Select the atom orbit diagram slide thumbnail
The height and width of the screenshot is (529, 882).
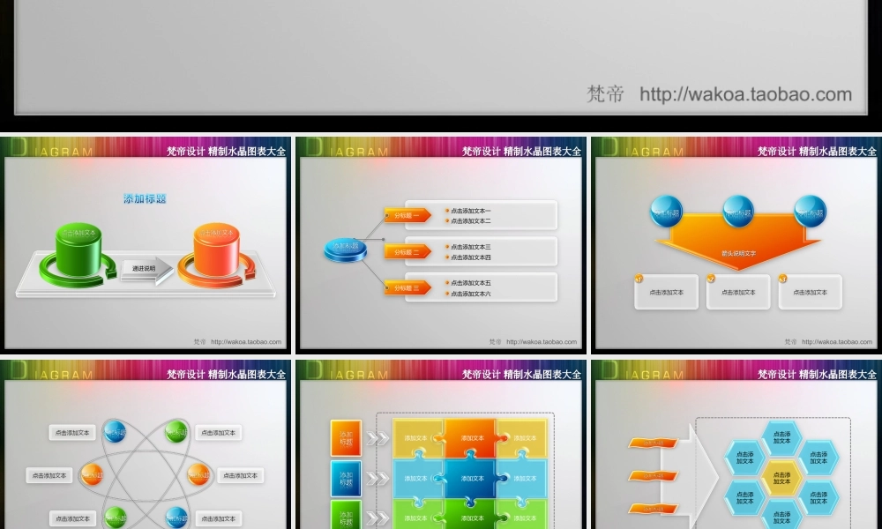click(146, 445)
